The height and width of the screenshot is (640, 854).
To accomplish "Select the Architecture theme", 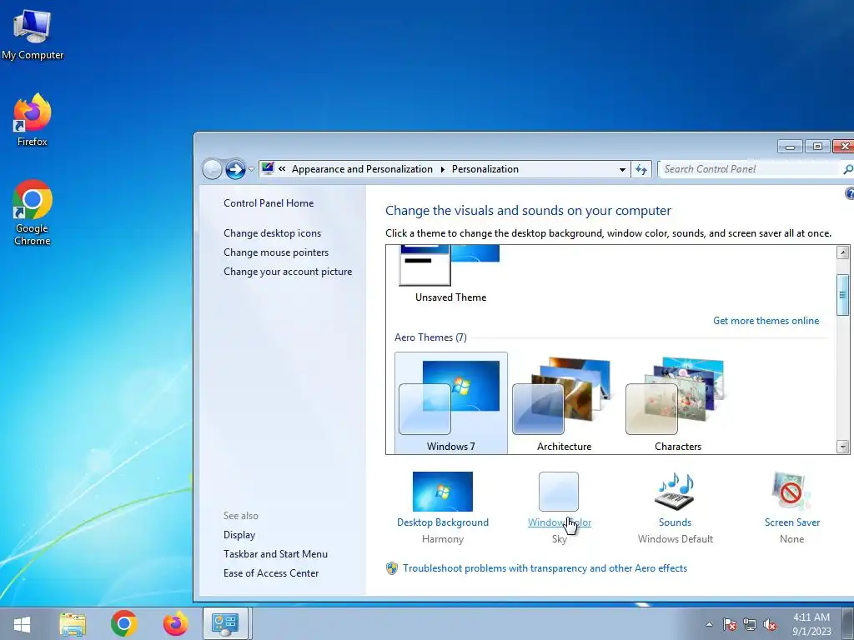I will point(565,403).
